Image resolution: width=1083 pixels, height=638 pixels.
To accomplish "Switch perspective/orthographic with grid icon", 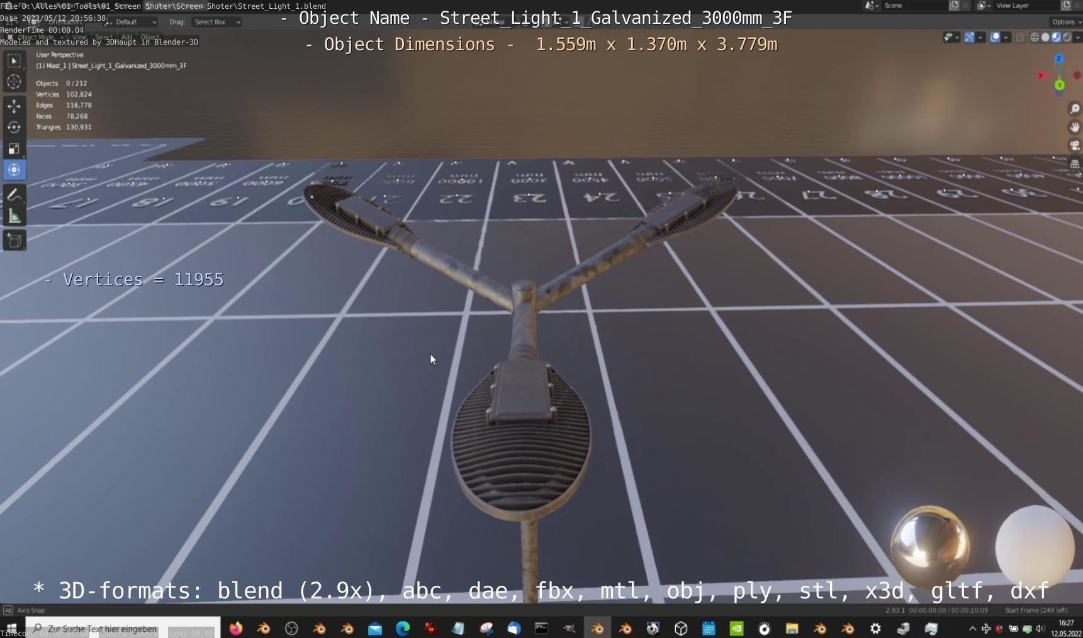I will pyautogui.click(x=1074, y=164).
